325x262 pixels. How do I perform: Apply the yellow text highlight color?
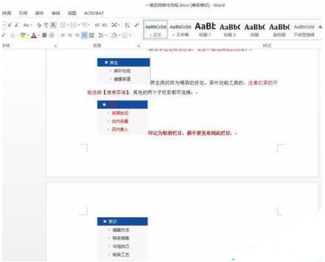pyautogui.click(x=23, y=36)
